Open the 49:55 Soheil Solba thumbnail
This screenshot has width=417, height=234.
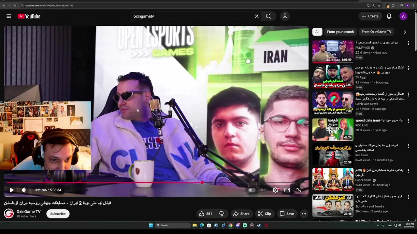coord(333,179)
